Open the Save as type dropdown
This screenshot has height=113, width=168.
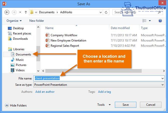pyautogui.click(x=99, y=85)
